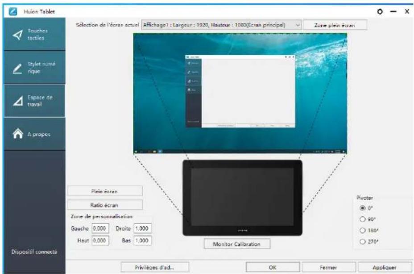414x274 pixels.
Task: Click the Pivoter group label
Action: (x=364, y=197)
